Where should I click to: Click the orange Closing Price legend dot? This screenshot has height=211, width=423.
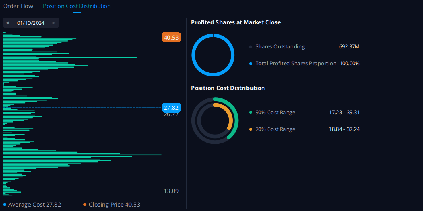click(x=85, y=205)
